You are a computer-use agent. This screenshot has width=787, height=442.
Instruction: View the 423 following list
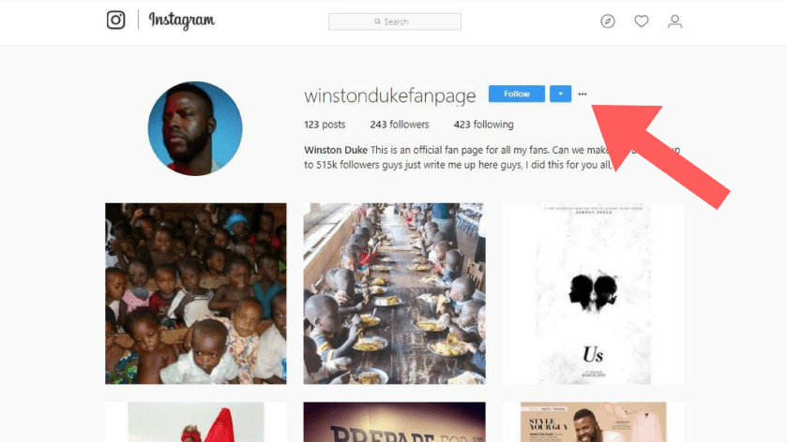483,125
